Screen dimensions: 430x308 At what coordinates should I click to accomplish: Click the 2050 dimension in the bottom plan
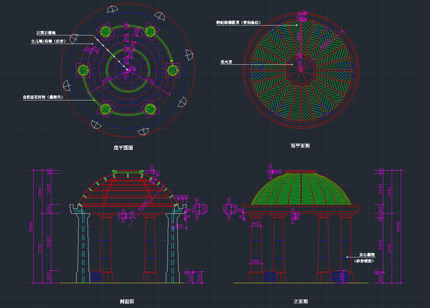(x=107, y=80)
